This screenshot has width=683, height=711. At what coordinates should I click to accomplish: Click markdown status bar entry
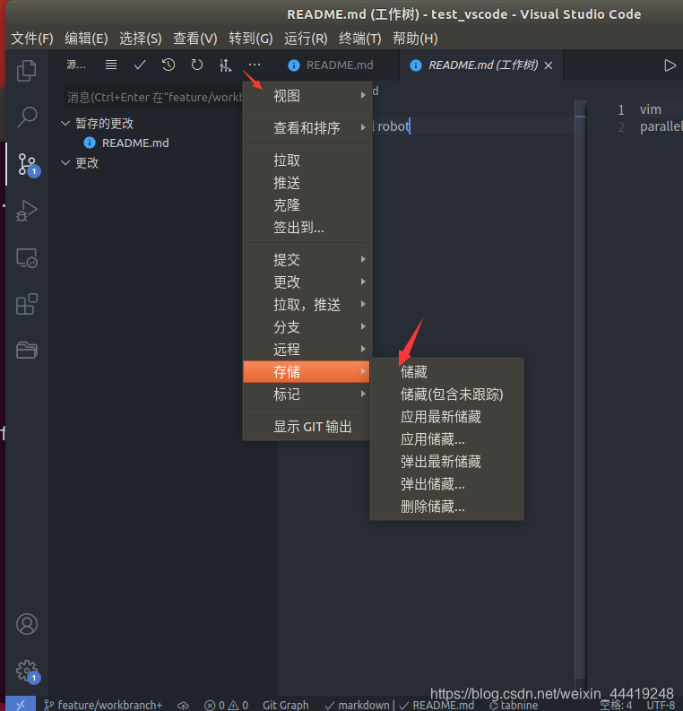tap(357, 705)
